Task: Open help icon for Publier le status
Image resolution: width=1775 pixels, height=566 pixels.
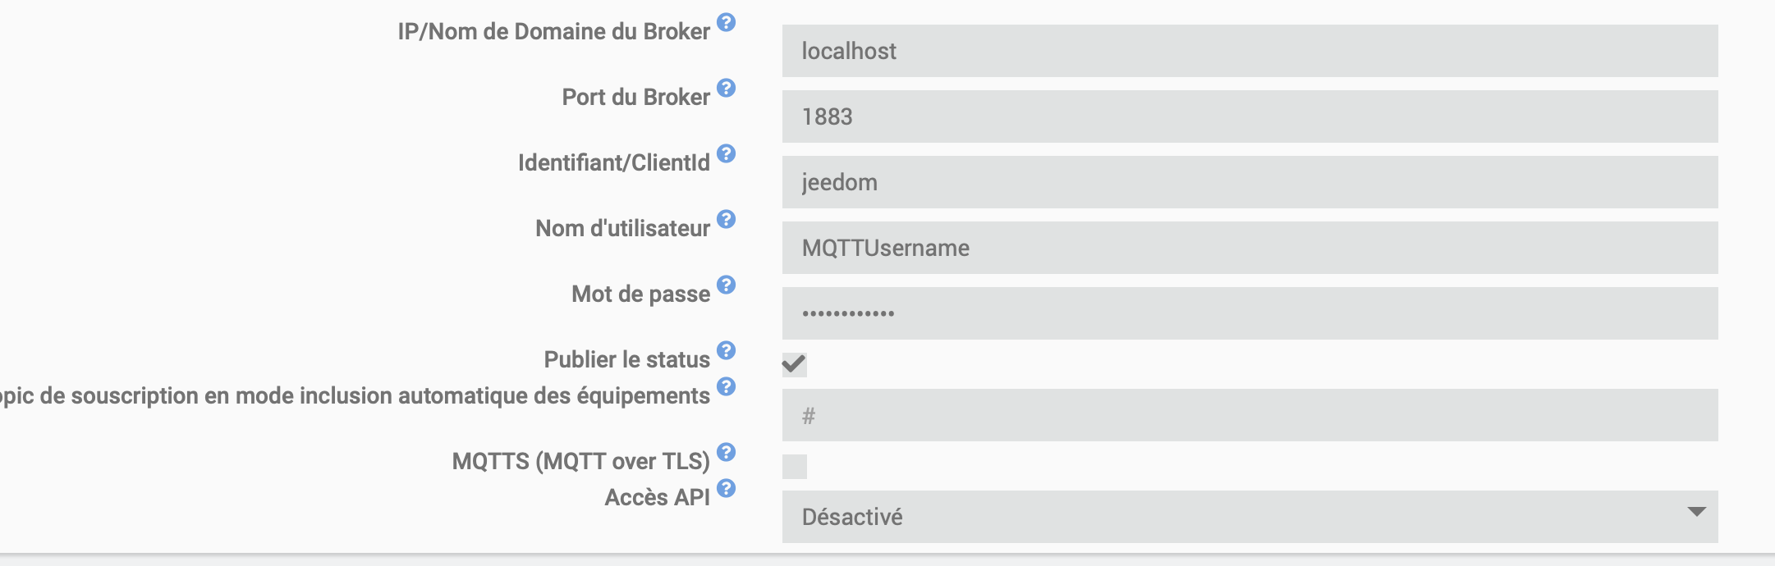Action: [x=726, y=350]
